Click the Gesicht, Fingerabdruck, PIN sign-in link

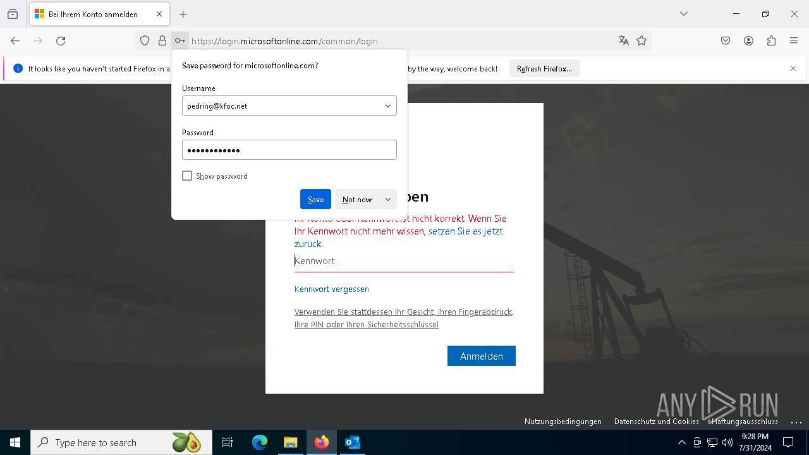tap(403, 318)
